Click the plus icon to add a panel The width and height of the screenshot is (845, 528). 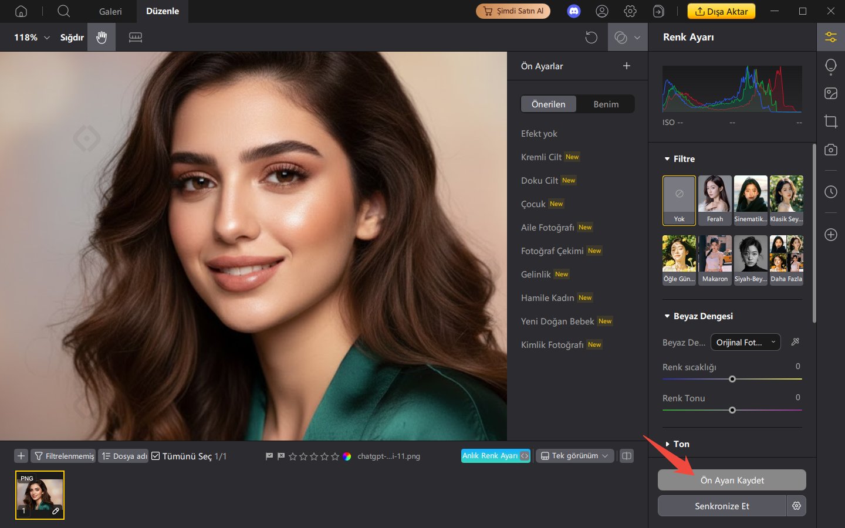831,235
